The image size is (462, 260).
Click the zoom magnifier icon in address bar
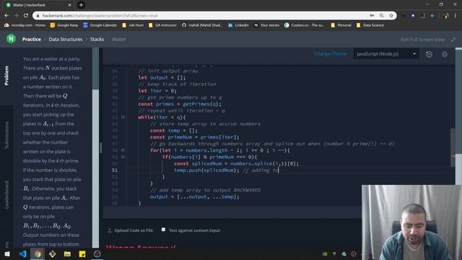click(382, 16)
